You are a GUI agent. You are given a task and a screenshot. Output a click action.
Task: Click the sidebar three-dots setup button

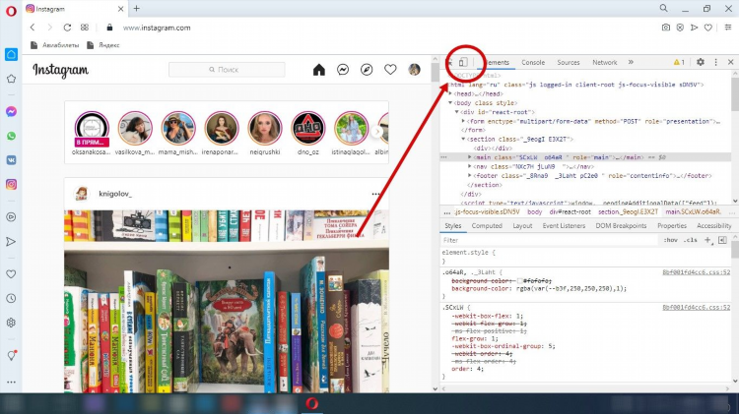[x=11, y=382]
